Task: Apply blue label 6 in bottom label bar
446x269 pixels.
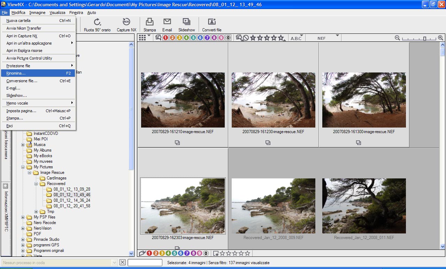Action: (x=181, y=253)
